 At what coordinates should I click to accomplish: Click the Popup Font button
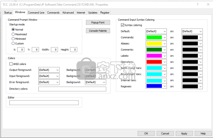tap(98, 23)
